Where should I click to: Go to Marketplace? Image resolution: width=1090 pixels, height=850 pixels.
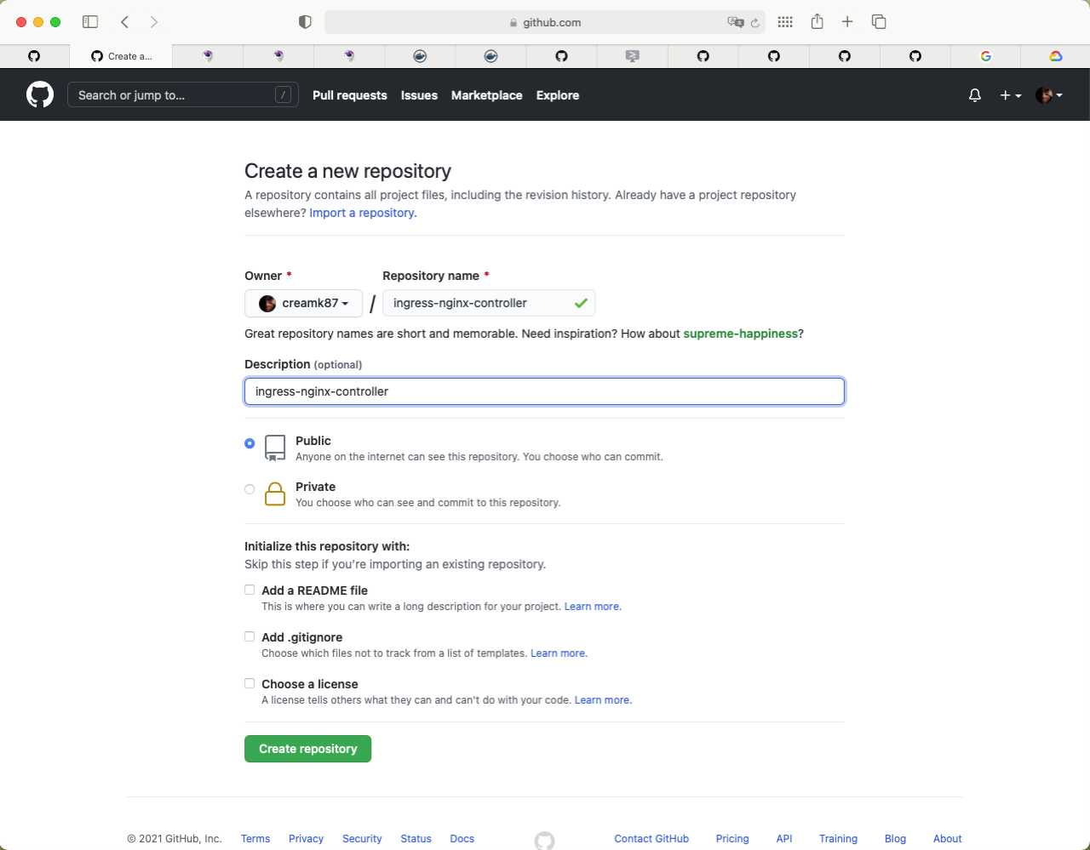click(x=487, y=95)
